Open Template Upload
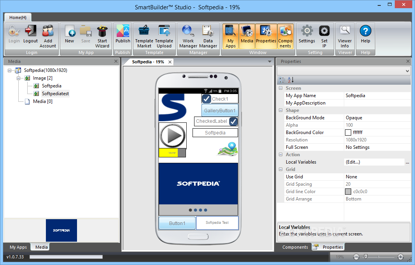Screen dimensions: 415x265 tap(164, 37)
